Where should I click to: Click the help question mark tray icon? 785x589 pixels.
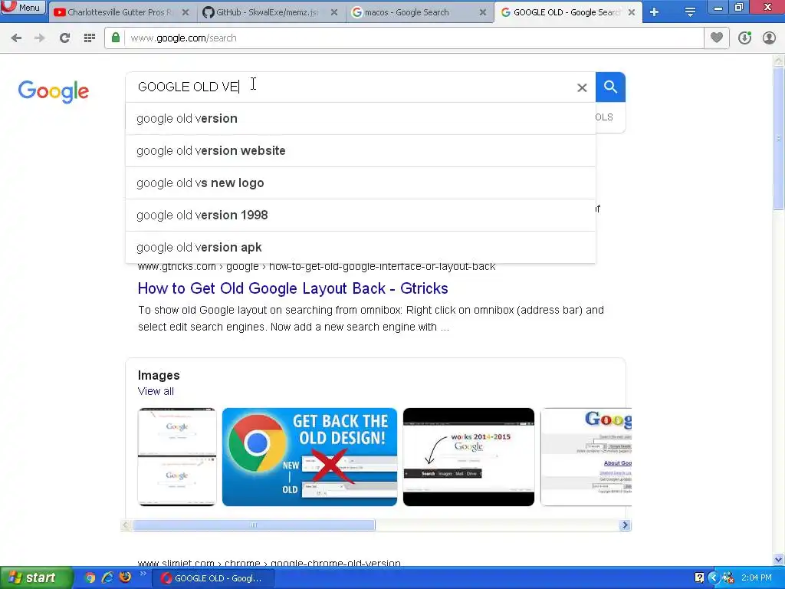coord(699,578)
